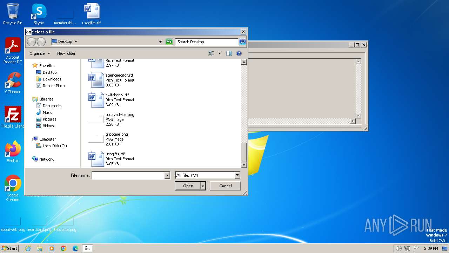Launch Skype from the desktop shortcut
The width and height of the screenshot is (449, 253).
(x=39, y=14)
